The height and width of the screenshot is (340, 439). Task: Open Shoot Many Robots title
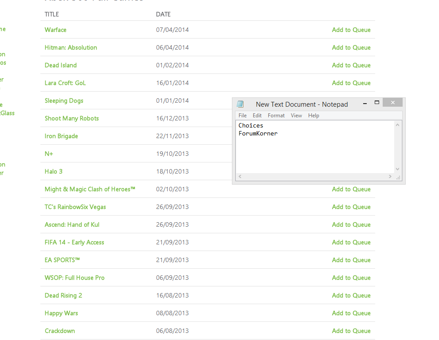pos(72,118)
